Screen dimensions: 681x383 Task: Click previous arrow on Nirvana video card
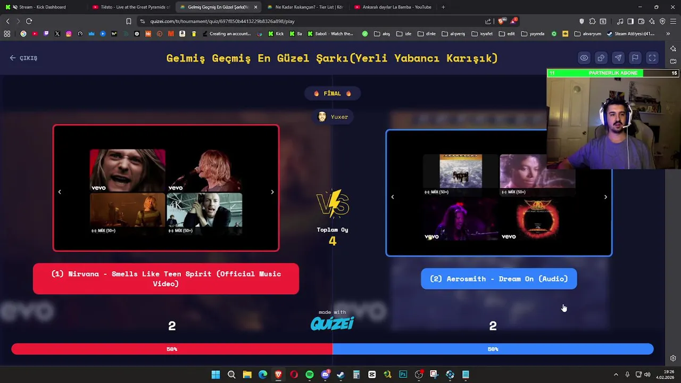[60, 192]
